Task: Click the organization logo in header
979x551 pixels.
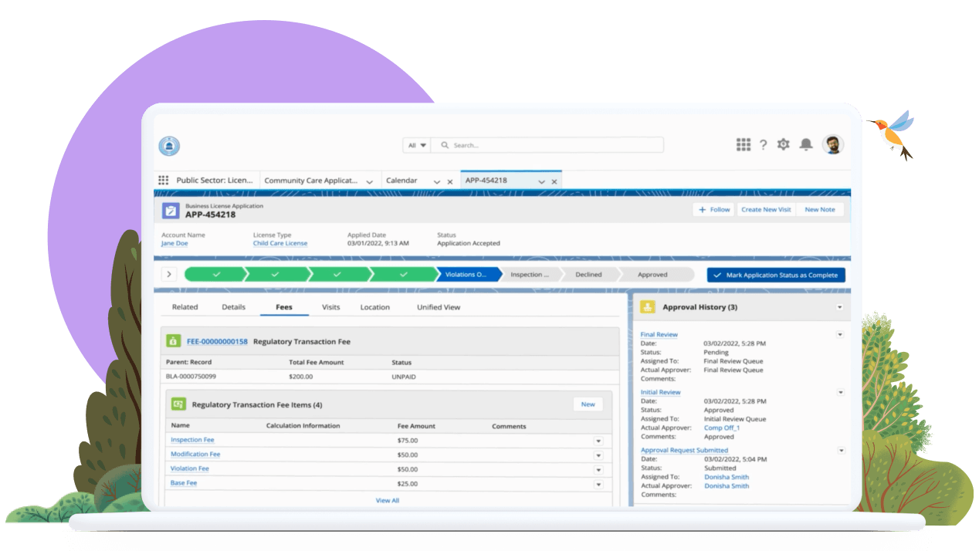Action: pos(169,146)
